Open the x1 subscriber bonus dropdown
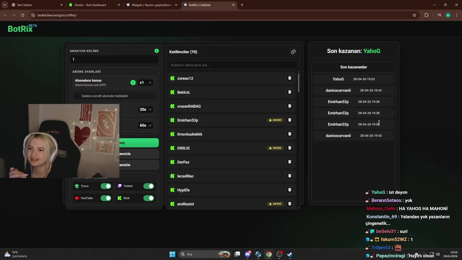The height and width of the screenshot is (260, 462). click(x=146, y=83)
